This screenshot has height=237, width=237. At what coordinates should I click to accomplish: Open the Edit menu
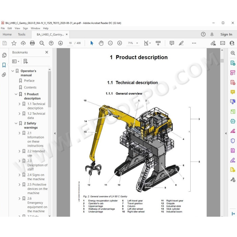click(10, 28)
